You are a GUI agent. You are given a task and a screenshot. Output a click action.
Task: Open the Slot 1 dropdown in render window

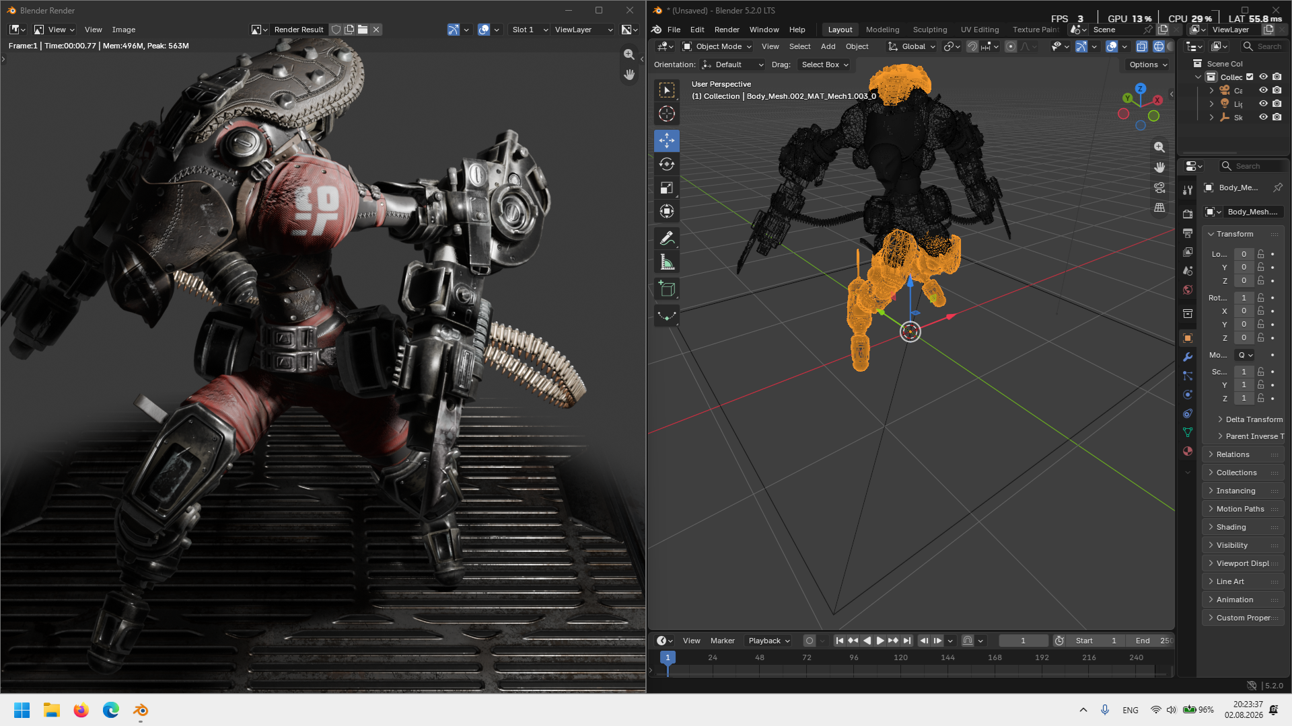(530, 30)
